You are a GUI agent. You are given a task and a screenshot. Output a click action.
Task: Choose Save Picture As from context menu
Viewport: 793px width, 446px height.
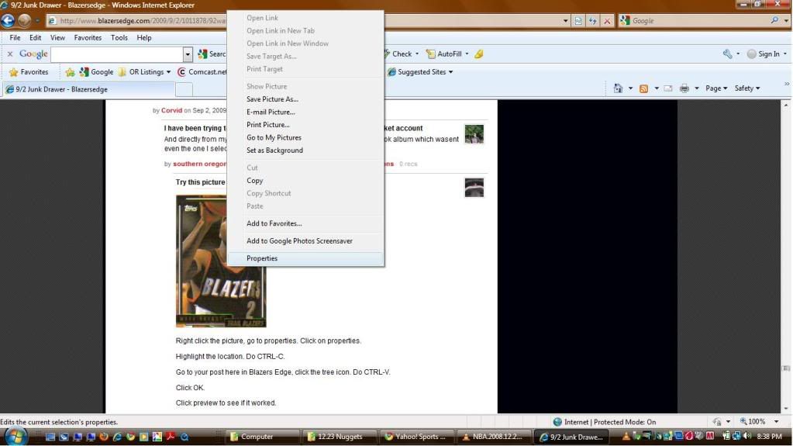(x=305, y=99)
